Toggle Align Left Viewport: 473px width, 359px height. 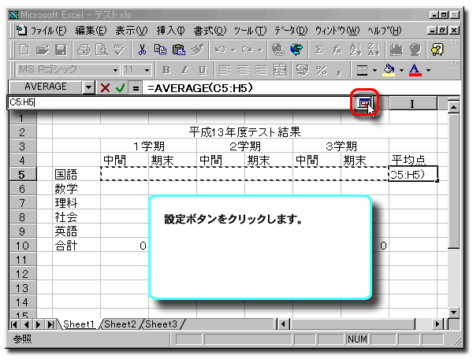click(225, 70)
